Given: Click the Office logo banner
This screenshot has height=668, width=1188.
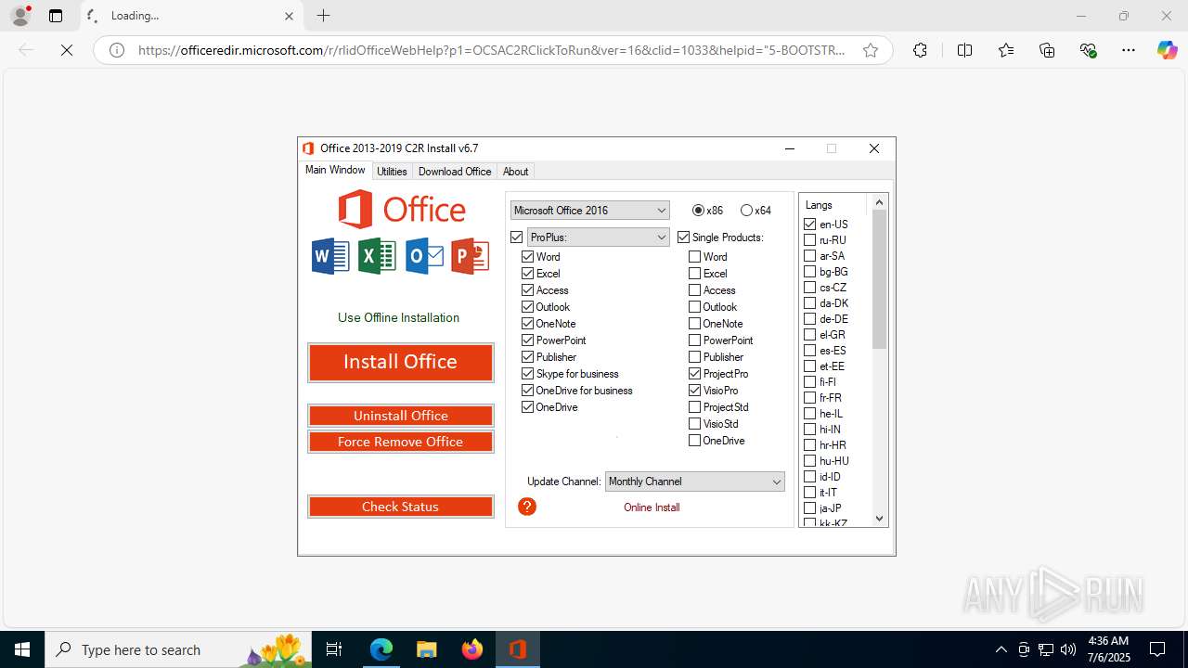Looking at the screenshot, I should (401, 210).
